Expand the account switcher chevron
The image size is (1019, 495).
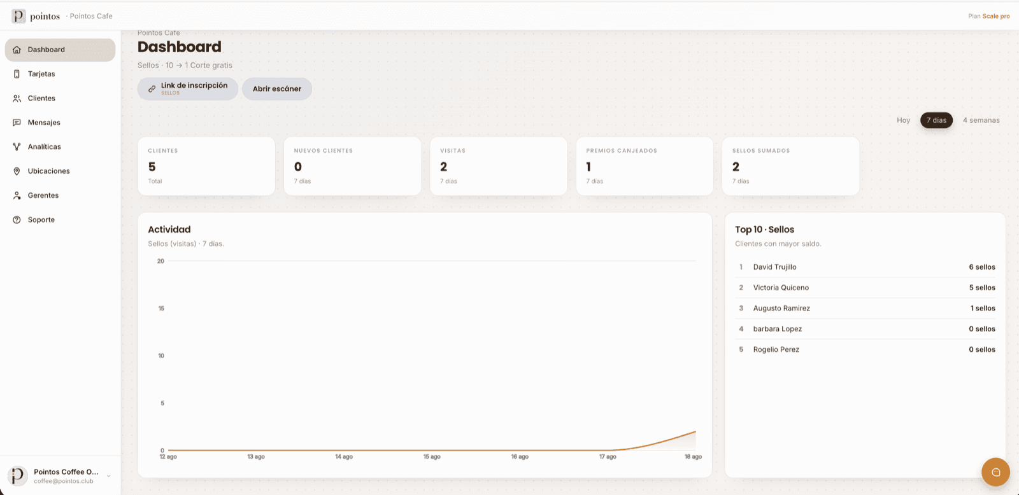coord(109,476)
